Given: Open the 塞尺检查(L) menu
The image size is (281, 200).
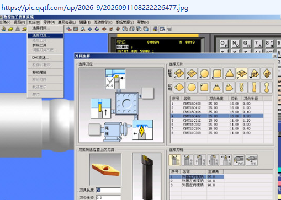Looking at the screenshot, I should point(67,23).
